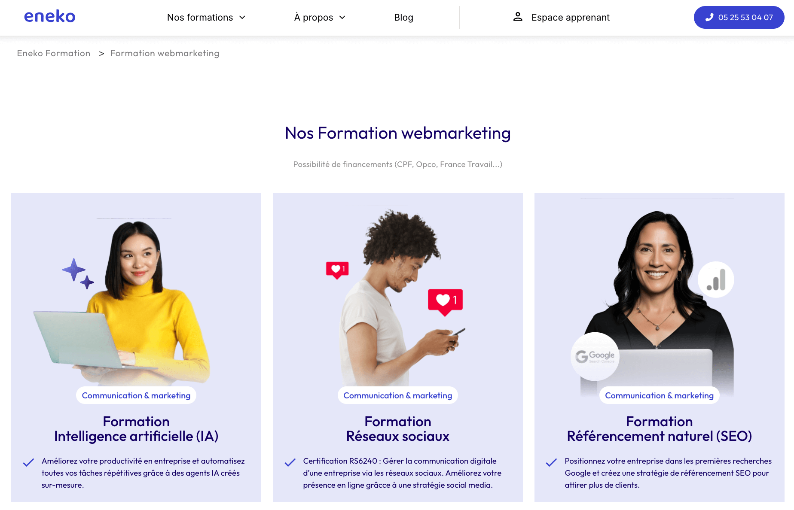Image resolution: width=794 pixels, height=510 pixels.
Task: Click the user icon beside Espace apprenant
Action: click(518, 17)
